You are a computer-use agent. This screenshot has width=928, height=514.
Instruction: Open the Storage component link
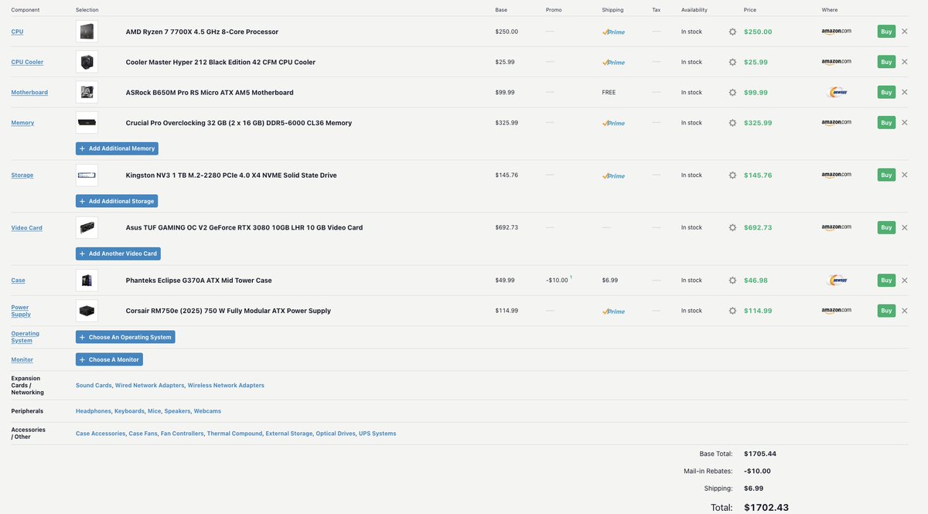coord(22,175)
